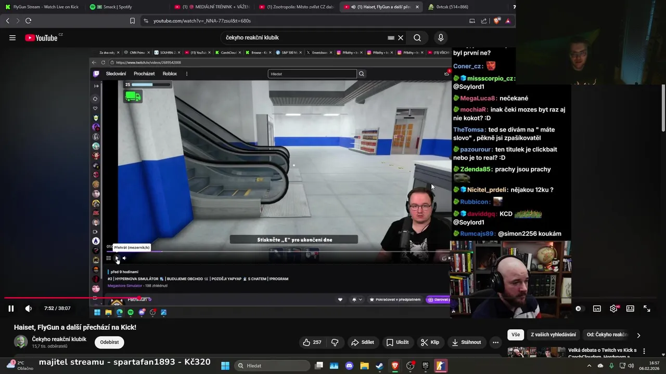Open Windows Start menu
Viewport: 666px width, 374px height.
[x=225, y=366]
